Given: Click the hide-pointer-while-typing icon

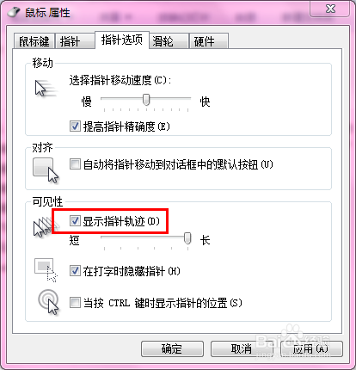Looking at the screenshot, I should [x=46, y=270].
